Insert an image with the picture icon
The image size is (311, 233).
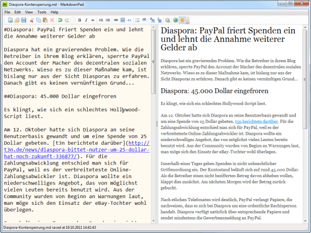[x=123, y=20]
